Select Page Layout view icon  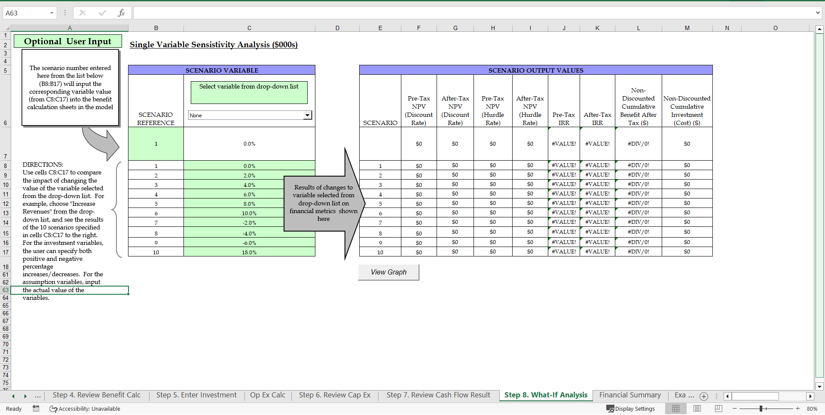pos(697,409)
